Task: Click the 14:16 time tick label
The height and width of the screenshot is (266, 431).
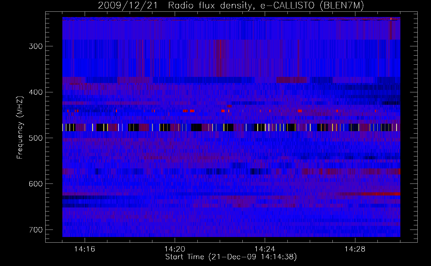Action: point(85,249)
